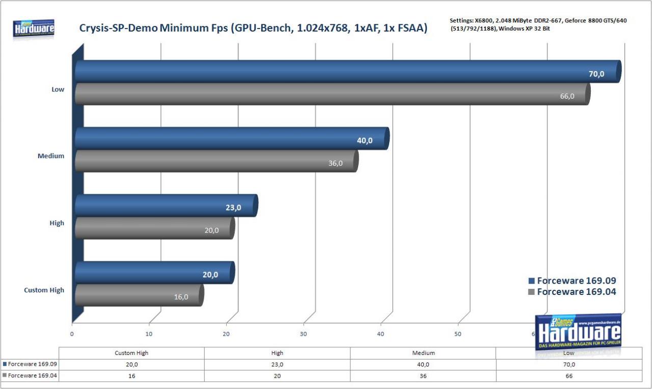
Task: Select the gray 16,0 bar for Custom High
Action: (x=139, y=295)
